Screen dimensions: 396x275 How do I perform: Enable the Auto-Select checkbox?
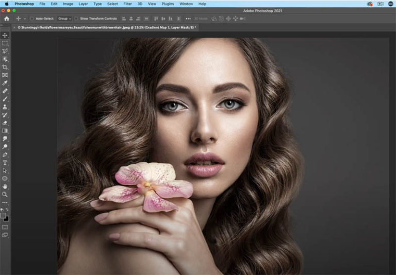click(32, 19)
